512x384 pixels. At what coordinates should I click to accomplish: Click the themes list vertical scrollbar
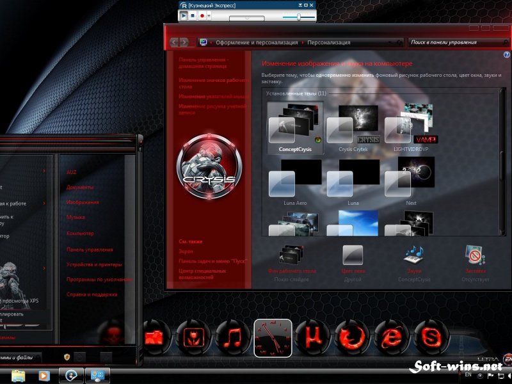(502, 162)
